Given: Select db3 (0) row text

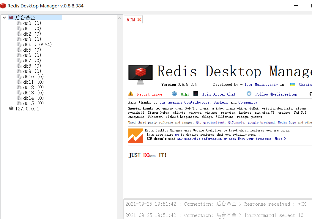Looking at the screenshot, I should pyautogui.click(x=32, y=39).
